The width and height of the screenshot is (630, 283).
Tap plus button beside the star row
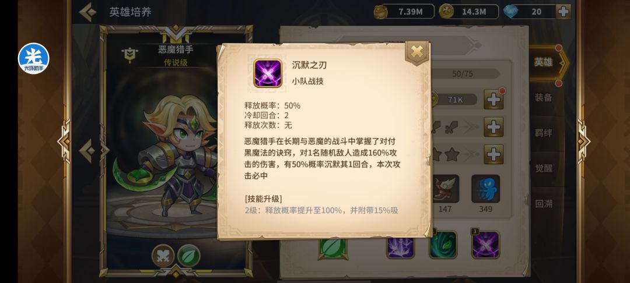tap(494, 154)
